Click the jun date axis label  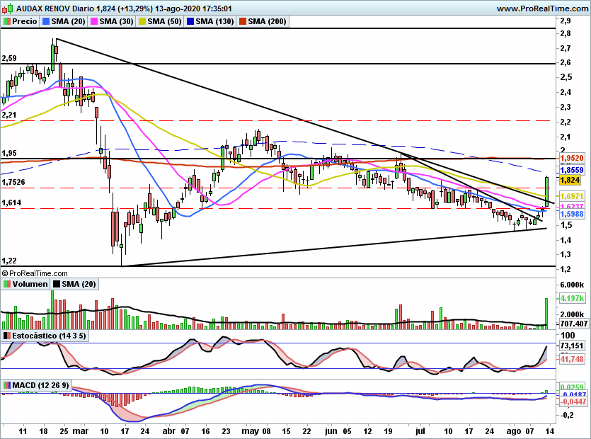(x=331, y=431)
